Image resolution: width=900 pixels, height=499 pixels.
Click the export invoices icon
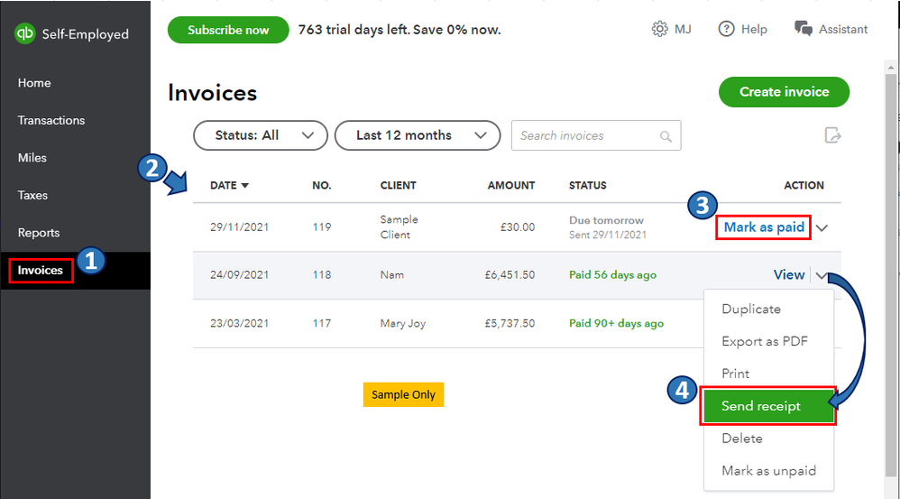[x=832, y=135]
